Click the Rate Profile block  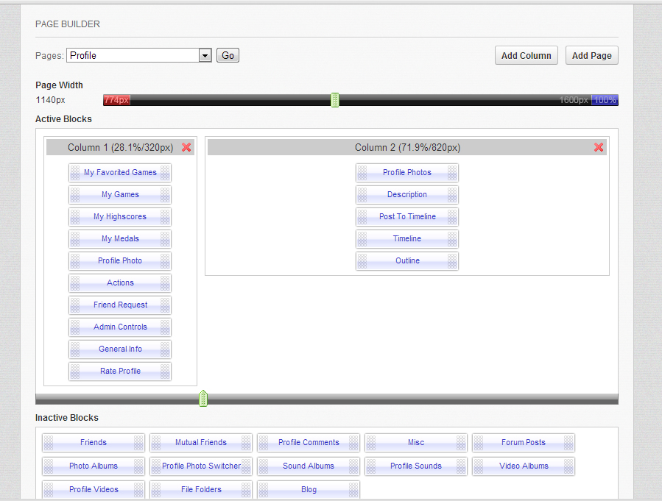pyautogui.click(x=120, y=371)
